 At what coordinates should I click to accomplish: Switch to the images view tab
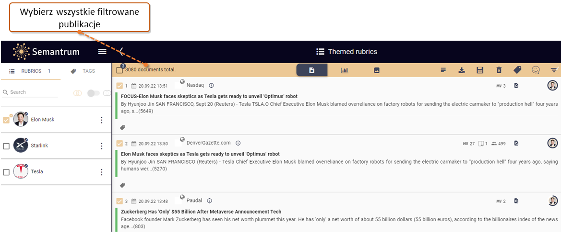tap(376, 70)
